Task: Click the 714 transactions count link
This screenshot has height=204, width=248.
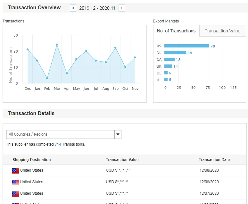Action: pyautogui.click(x=58, y=144)
